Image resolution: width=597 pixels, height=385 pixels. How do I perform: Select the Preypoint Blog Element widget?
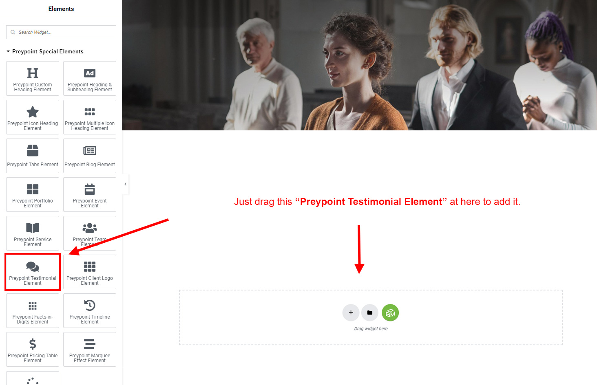tap(90, 156)
